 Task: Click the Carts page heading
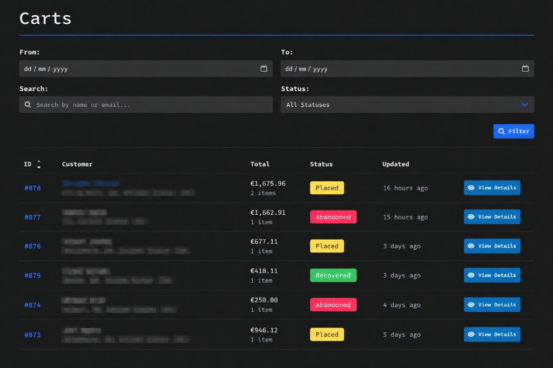click(45, 18)
